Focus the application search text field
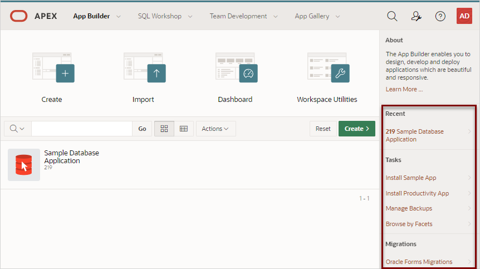The height and width of the screenshot is (269, 480). point(82,129)
